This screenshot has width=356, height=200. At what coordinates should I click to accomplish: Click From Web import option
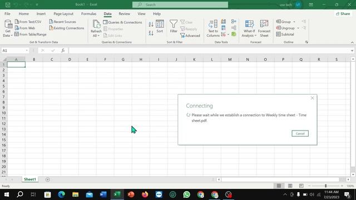pos(25,28)
